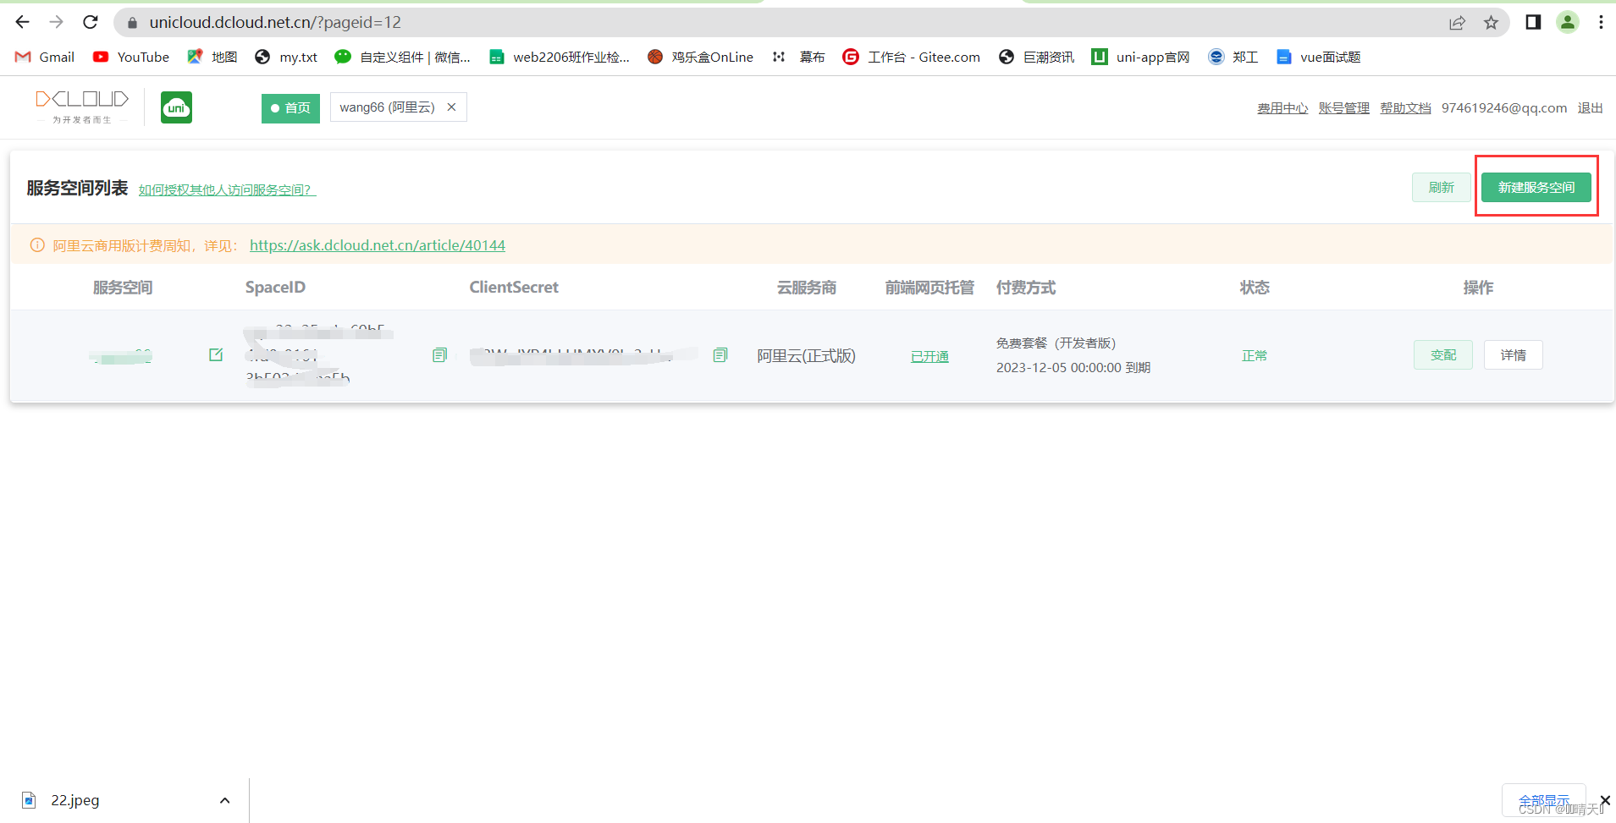Open the billing notice article link
The width and height of the screenshot is (1616, 823).
[378, 244]
